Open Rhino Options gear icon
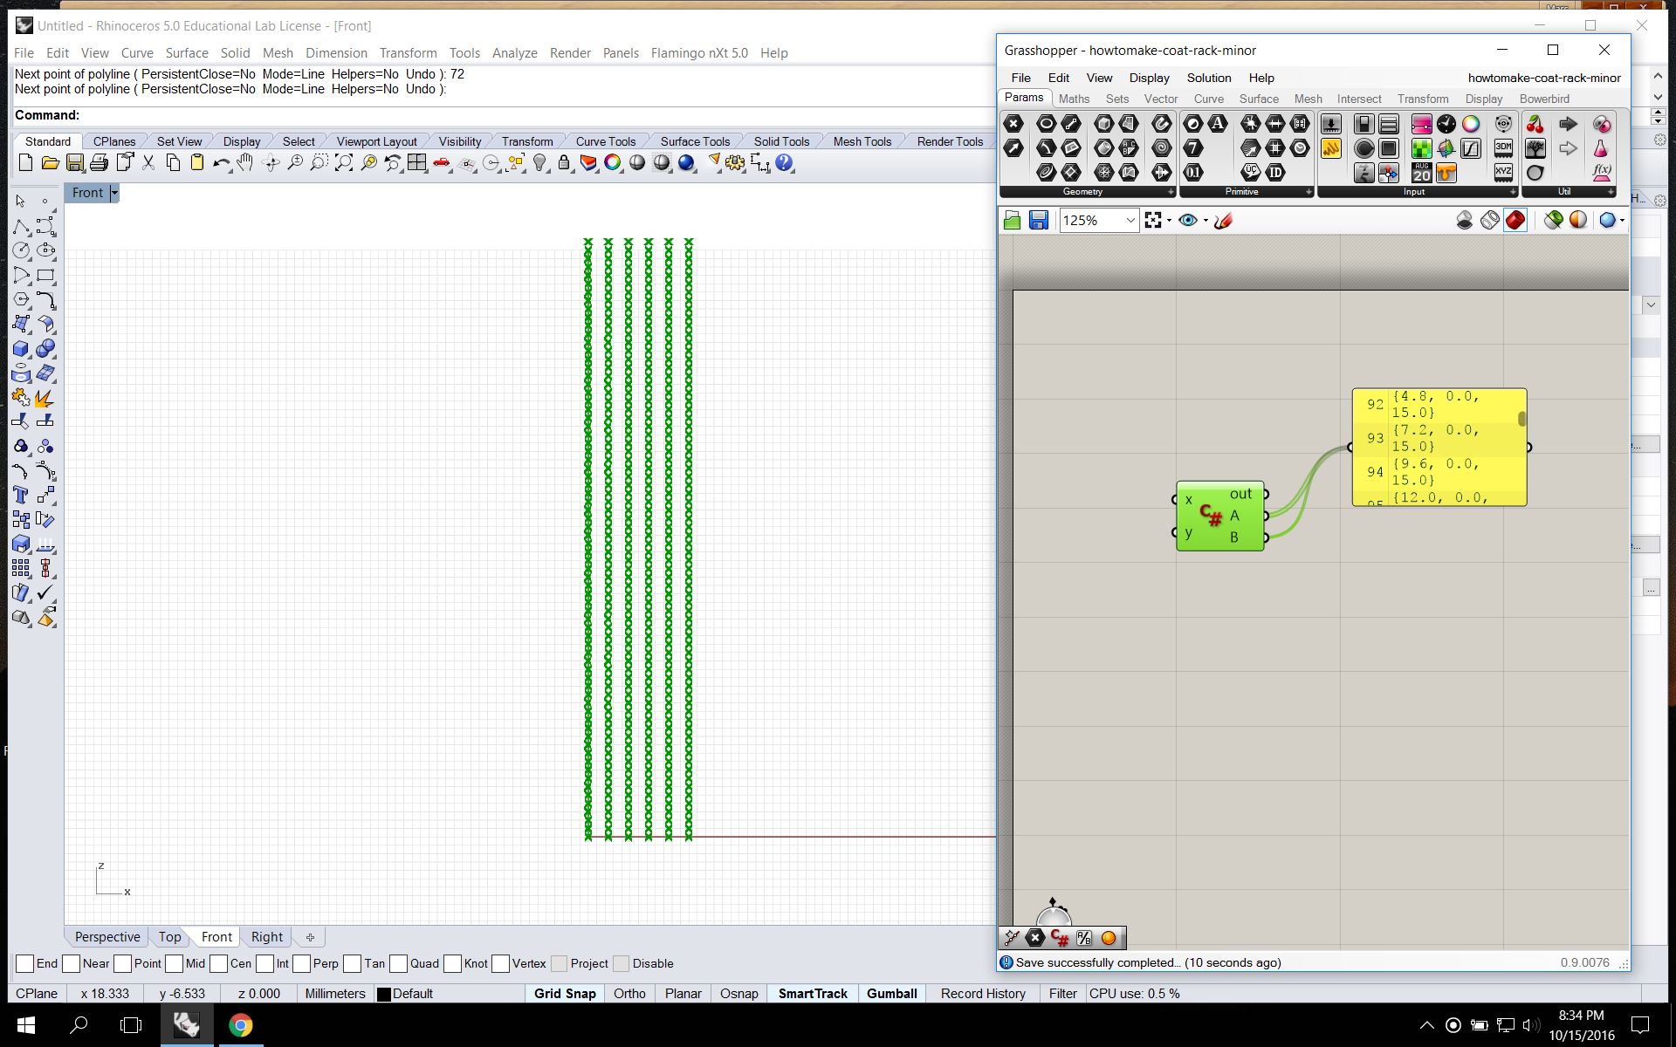 tap(735, 163)
